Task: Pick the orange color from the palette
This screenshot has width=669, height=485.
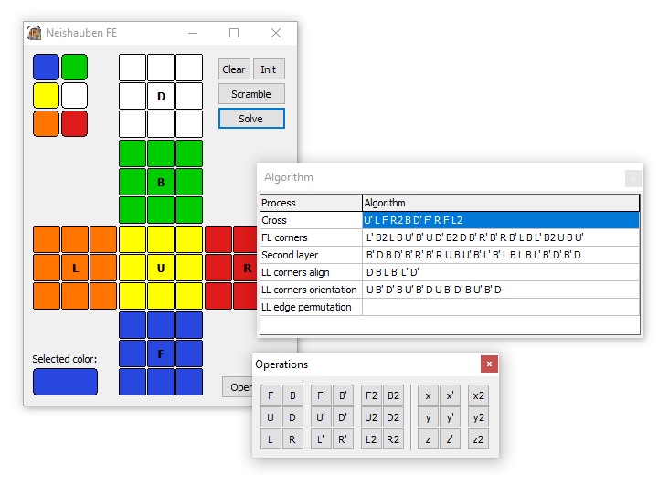Action: point(46,123)
